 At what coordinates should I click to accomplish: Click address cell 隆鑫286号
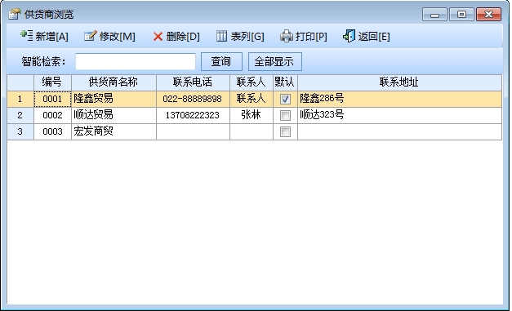click(399, 99)
